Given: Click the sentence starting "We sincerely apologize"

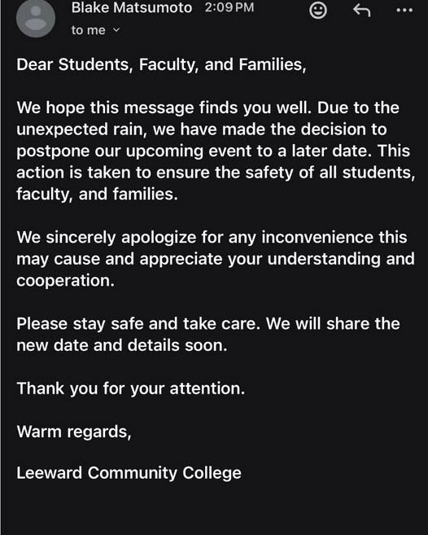Looking at the screenshot, I should point(216,259).
